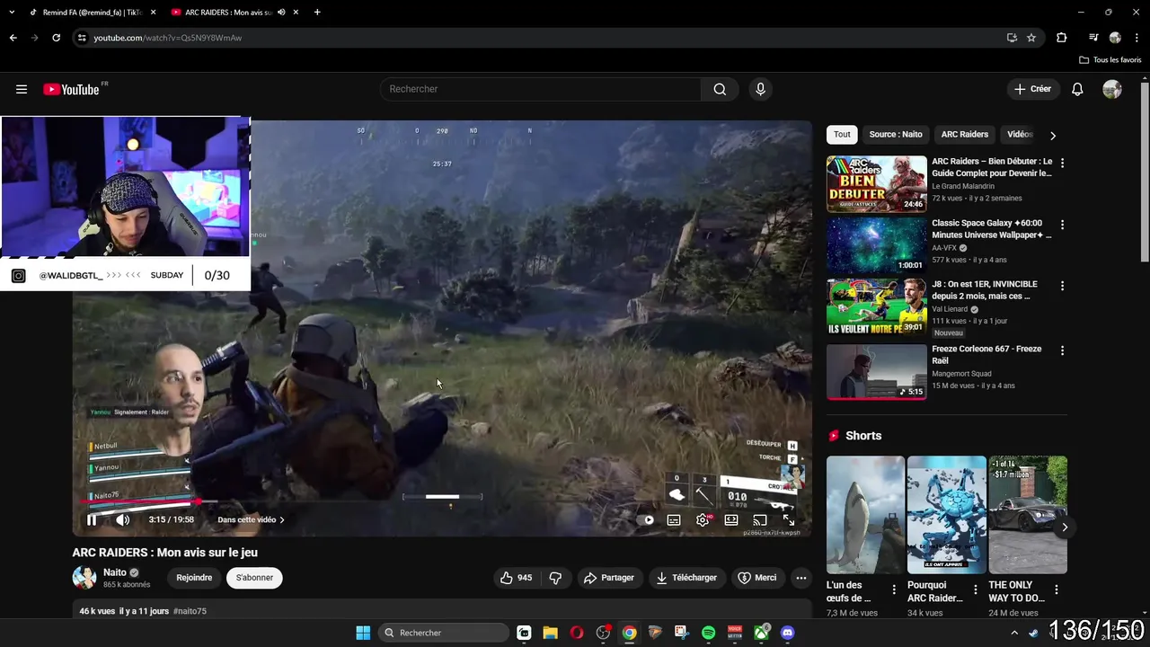Open more actions under the video
Viewport: 1150px width, 647px height.
801,578
